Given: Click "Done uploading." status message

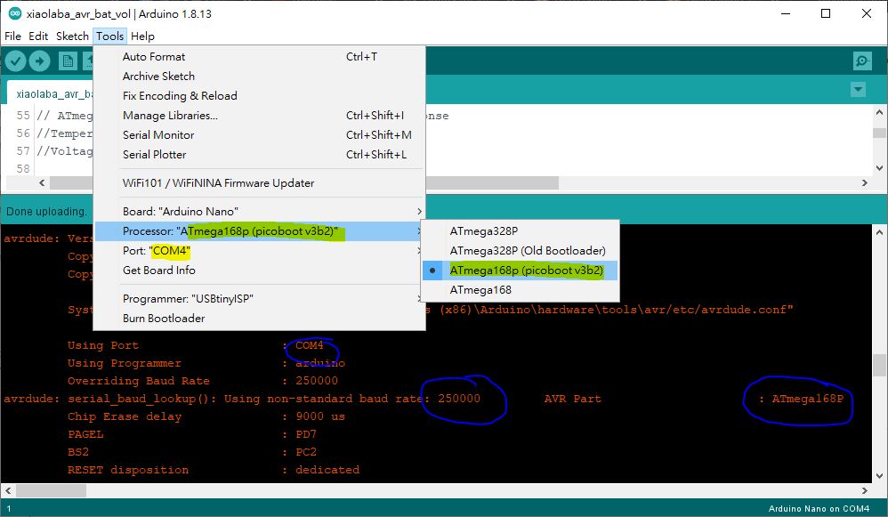Looking at the screenshot, I should point(46,211).
